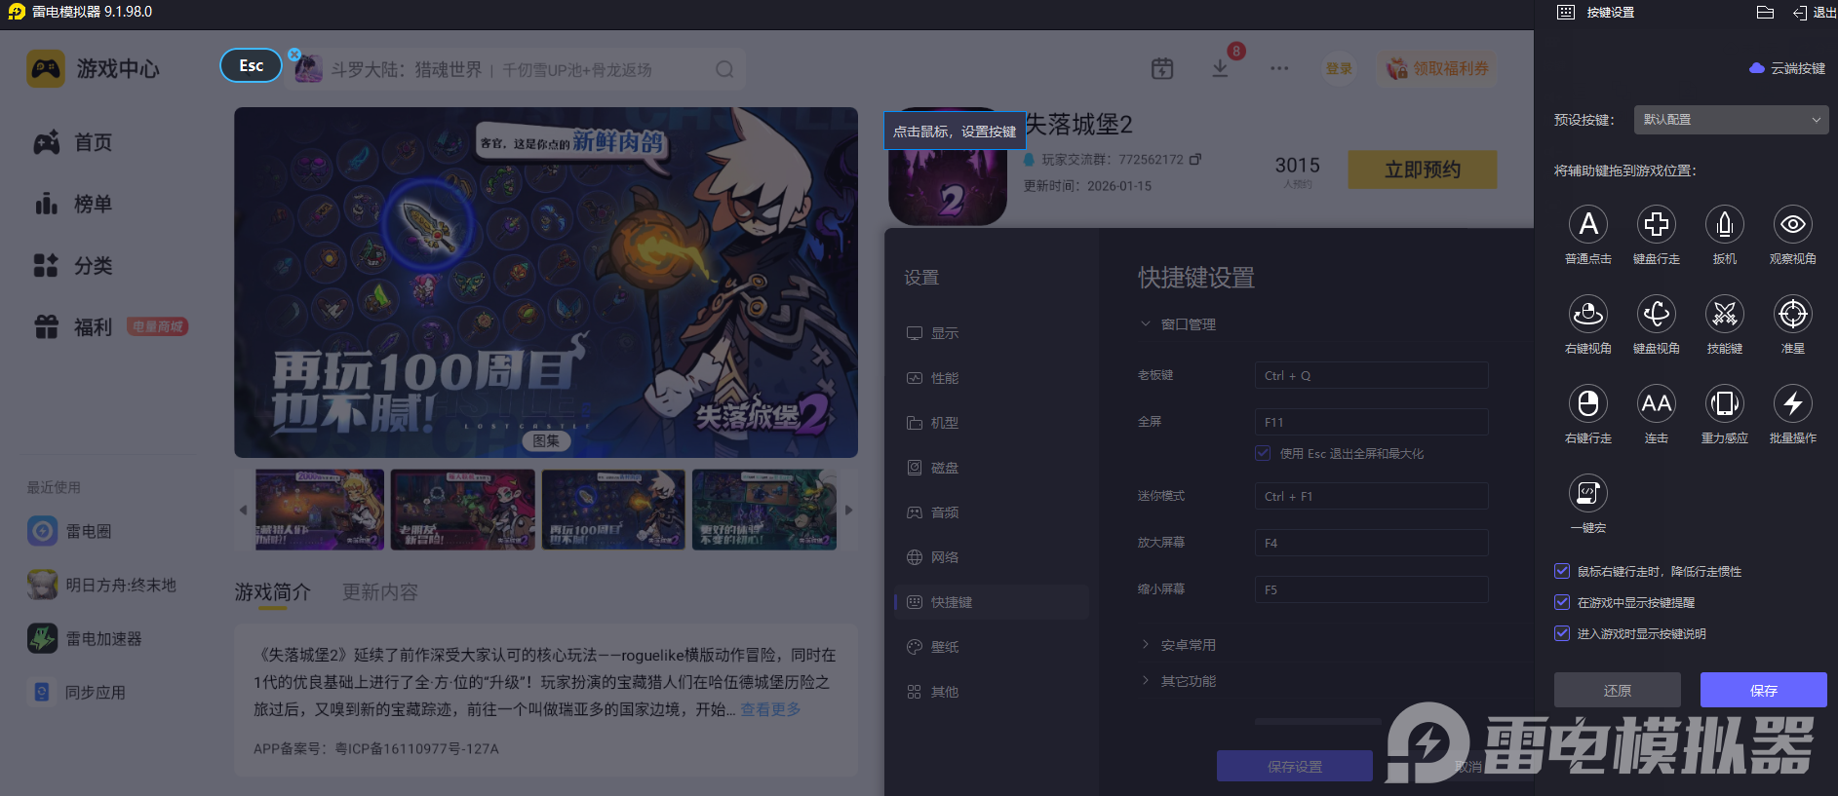
Task: Select the 扳机 trigger key icon
Action: (1724, 224)
